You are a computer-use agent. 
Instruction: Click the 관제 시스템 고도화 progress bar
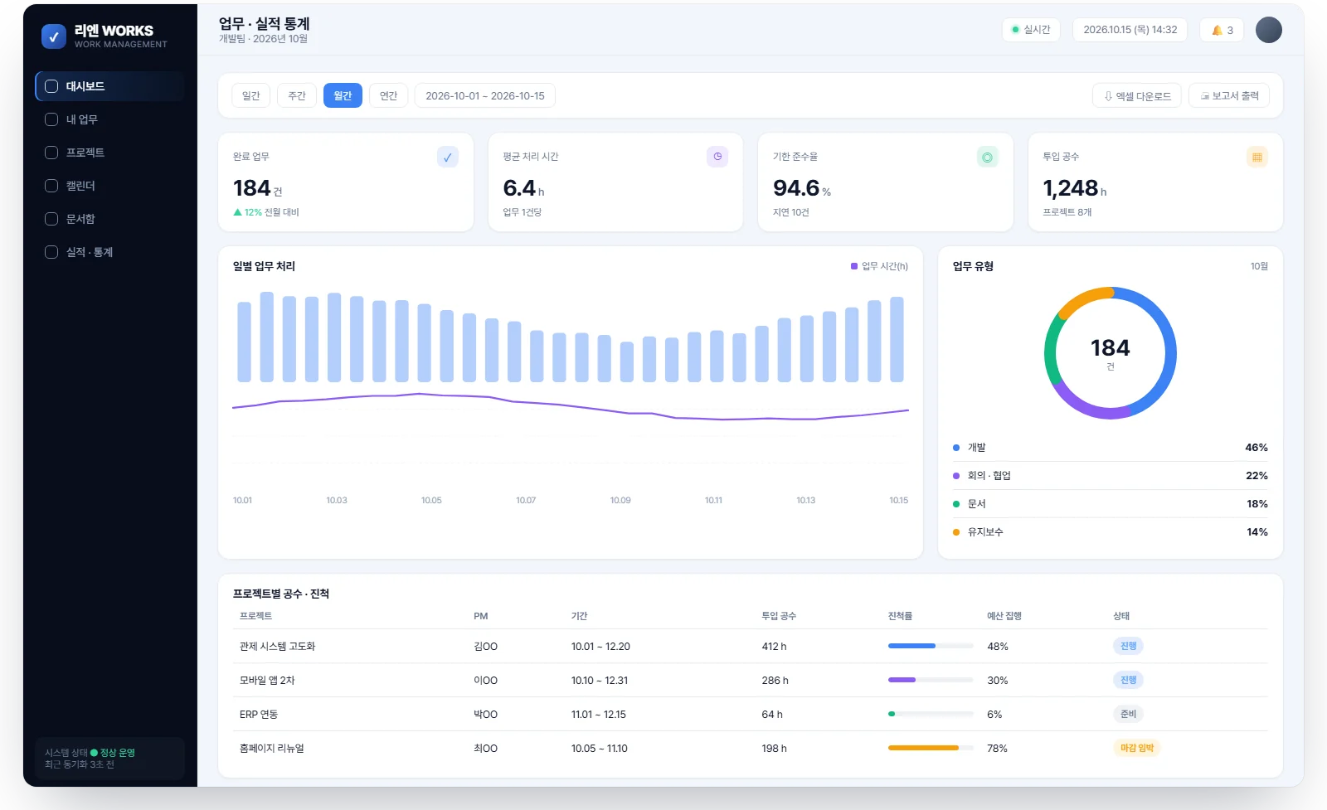click(x=931, y=646)
